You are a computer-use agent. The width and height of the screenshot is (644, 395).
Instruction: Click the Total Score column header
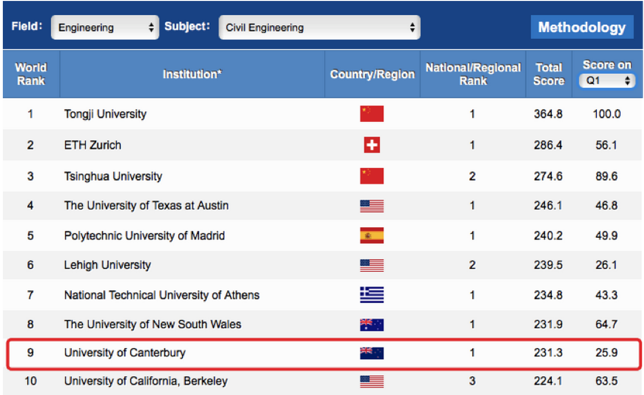click(548, 74)
